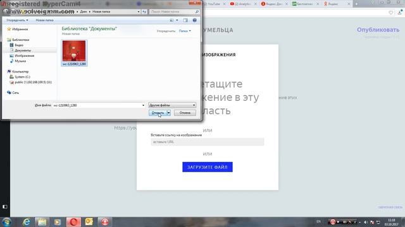Screen dimensions: 405x227
Task: Open the downloads icon in browser
Action: pyautogui.click(x=400, y=12)
